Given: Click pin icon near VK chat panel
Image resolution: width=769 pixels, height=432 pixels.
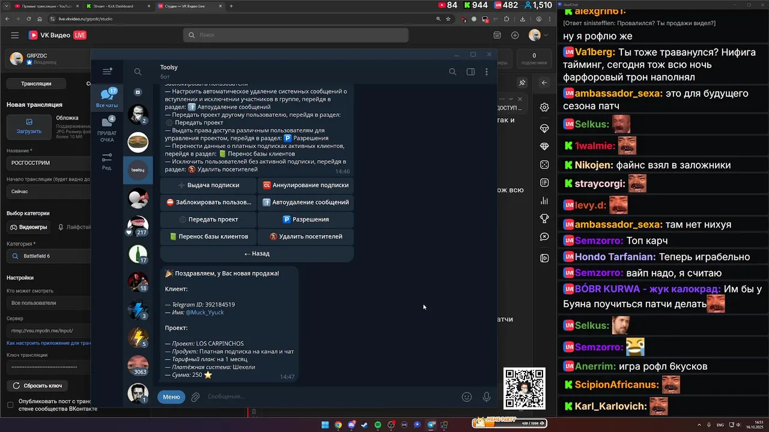Looking at the screenshot, I should click(522, 83).
